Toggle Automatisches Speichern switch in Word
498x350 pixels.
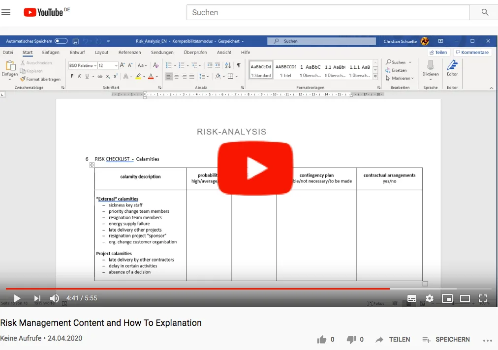pos(61,41)
